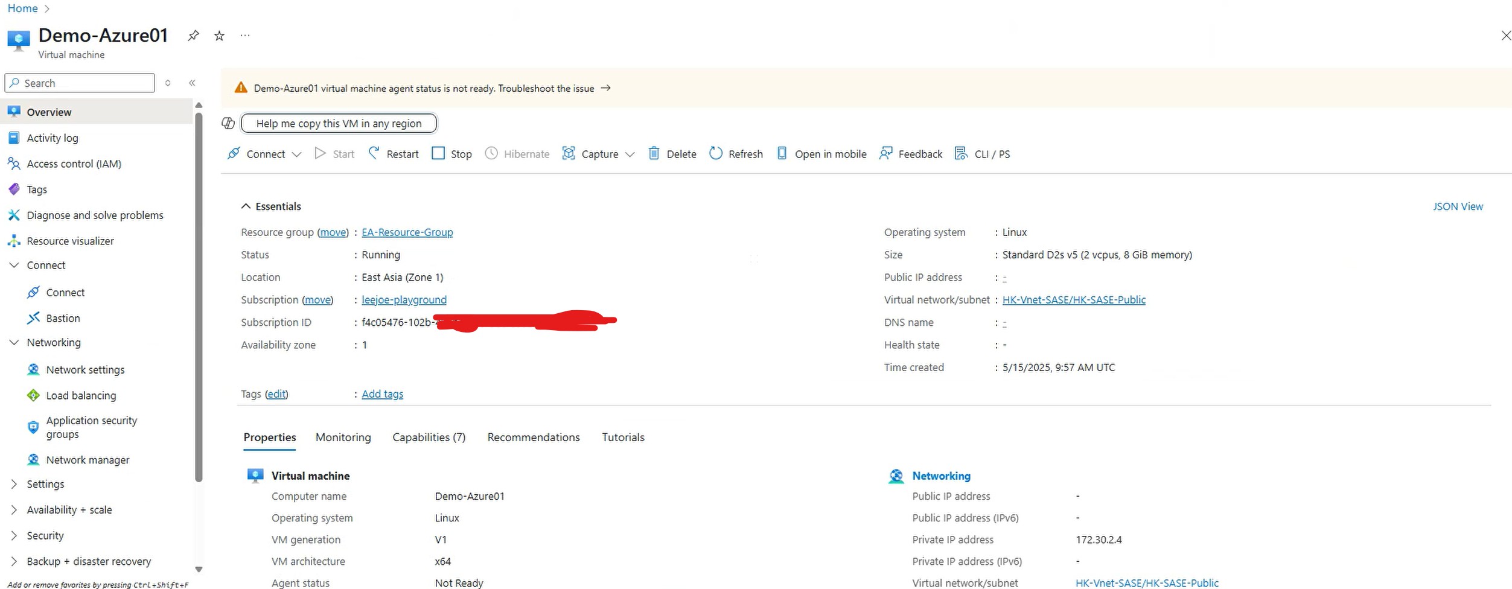Open leejoe-playground subscription link
1512x589 pixels.
point(404,299)
